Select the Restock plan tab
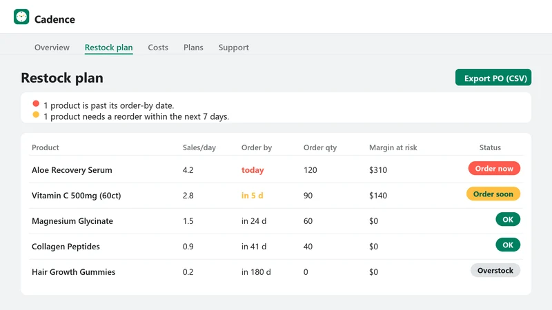 (109, 48)
